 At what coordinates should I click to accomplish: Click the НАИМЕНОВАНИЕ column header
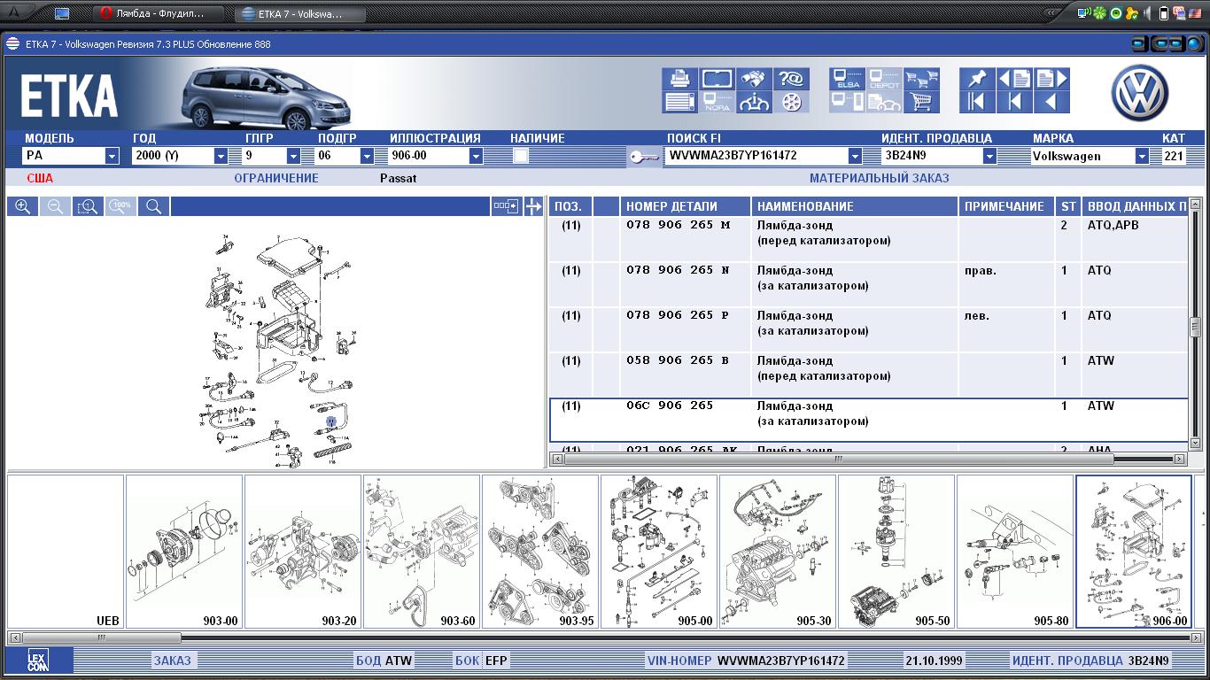click(x=855, y=206)
